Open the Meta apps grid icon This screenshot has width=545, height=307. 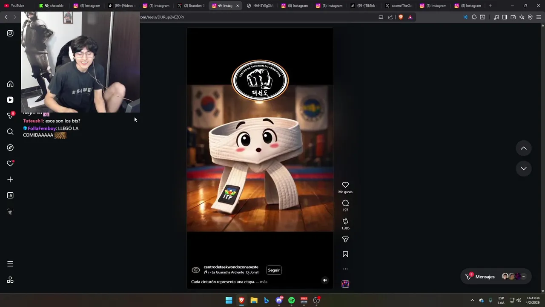pyautogui.click(x=10, y=280)
